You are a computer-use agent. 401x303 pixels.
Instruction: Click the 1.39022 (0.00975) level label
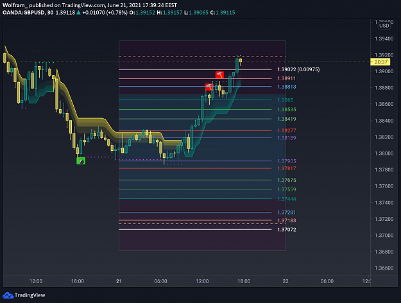(x=298, y=69)
